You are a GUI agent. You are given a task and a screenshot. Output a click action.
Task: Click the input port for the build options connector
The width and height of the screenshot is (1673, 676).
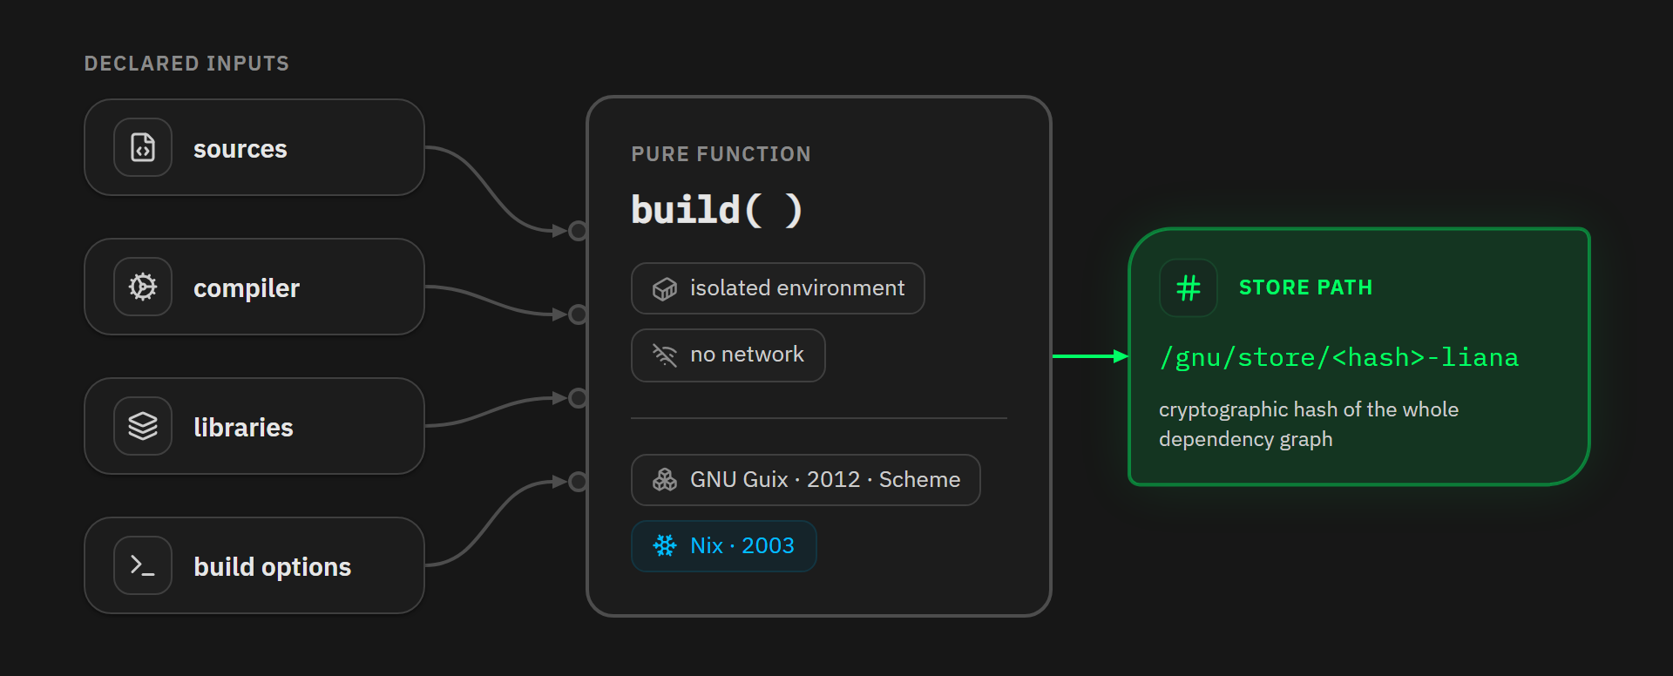(578, 482)
